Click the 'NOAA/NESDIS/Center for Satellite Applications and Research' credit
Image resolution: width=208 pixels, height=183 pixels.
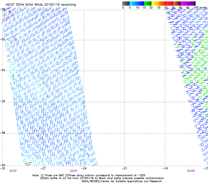coord(121,181)
